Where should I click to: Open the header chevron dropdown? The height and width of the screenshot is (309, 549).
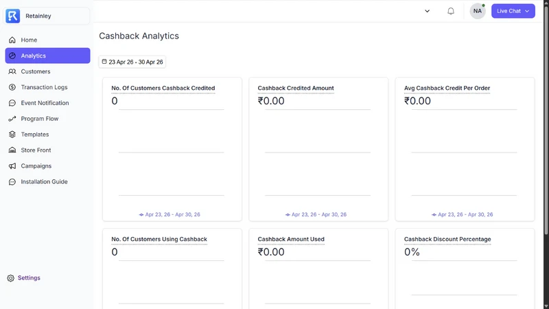click(x=427, y=11)
